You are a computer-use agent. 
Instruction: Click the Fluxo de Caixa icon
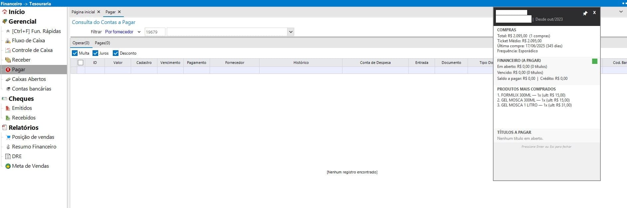tap(8, 41)
